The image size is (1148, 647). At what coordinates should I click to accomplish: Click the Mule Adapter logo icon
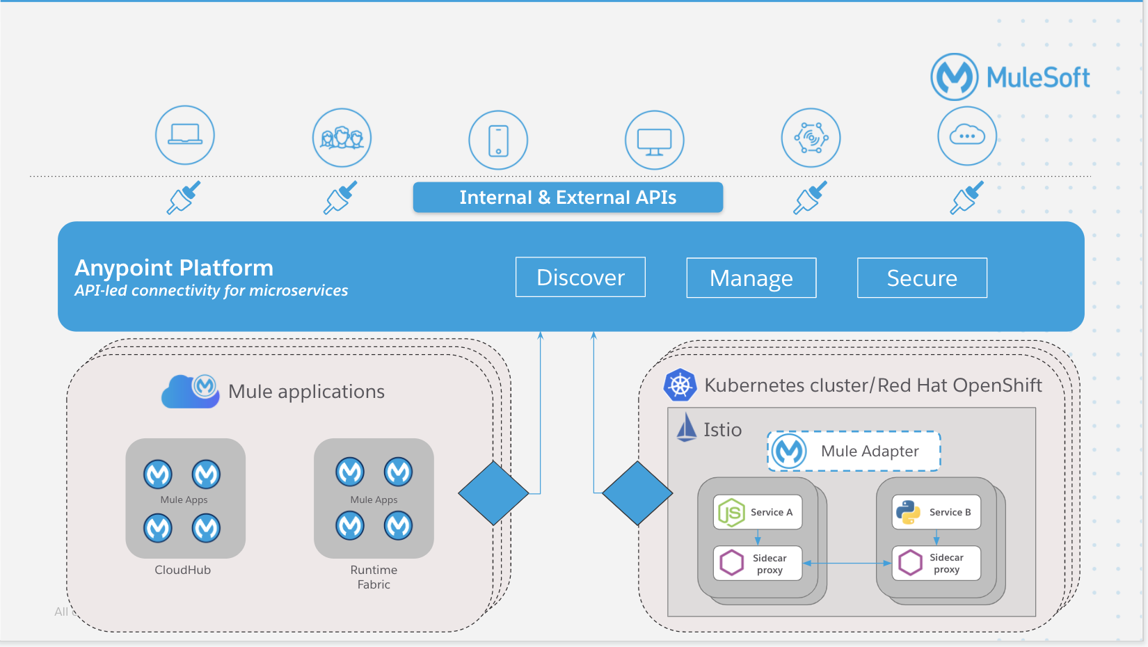790,451
